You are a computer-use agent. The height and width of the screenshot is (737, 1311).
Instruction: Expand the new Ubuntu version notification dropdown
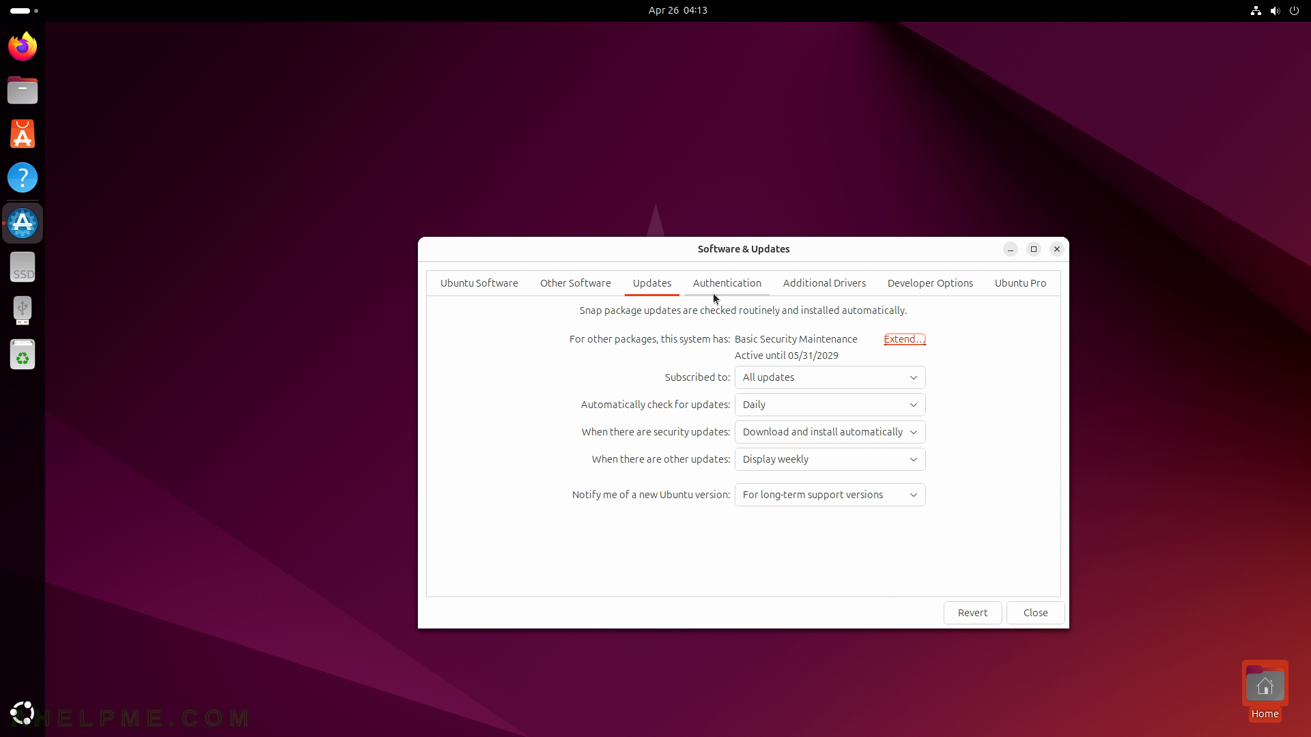(x=830, y=495)
